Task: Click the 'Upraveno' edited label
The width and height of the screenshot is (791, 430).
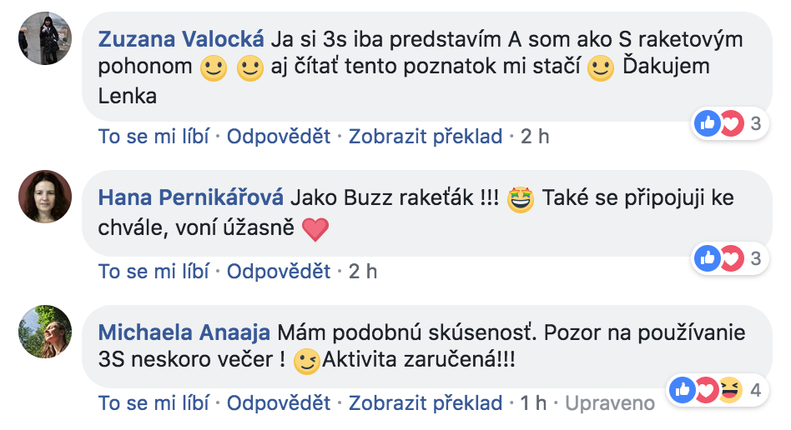Action: click(609, 403)
